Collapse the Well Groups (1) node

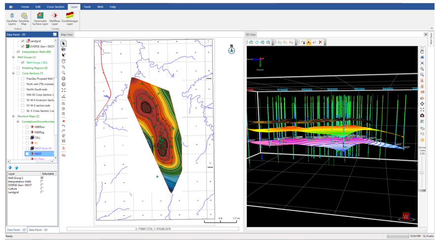point(13,57)
